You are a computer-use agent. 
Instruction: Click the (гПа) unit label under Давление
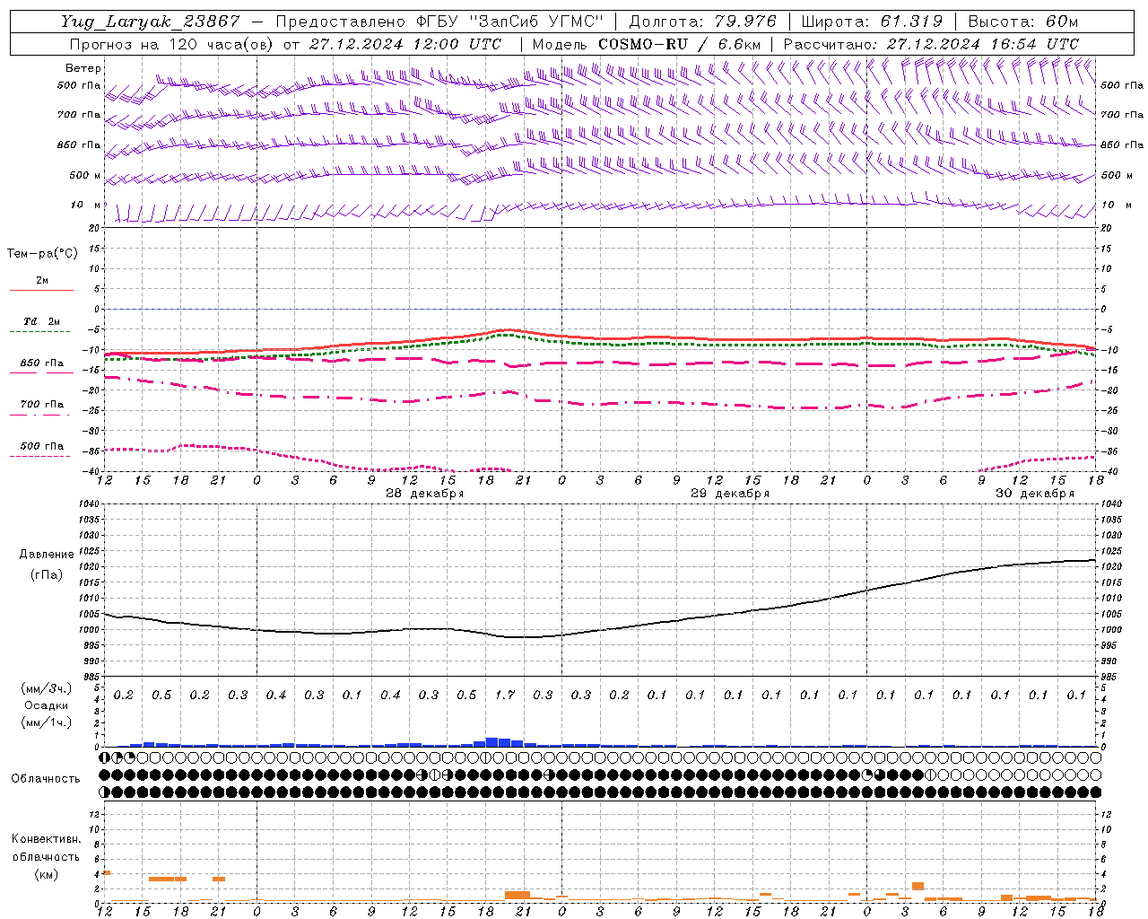point(47,574)
